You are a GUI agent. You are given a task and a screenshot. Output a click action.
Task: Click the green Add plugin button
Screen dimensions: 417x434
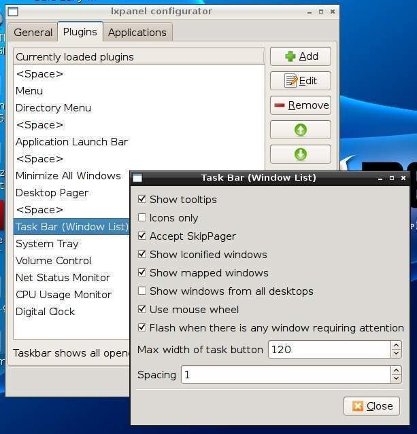click(300, 56)
